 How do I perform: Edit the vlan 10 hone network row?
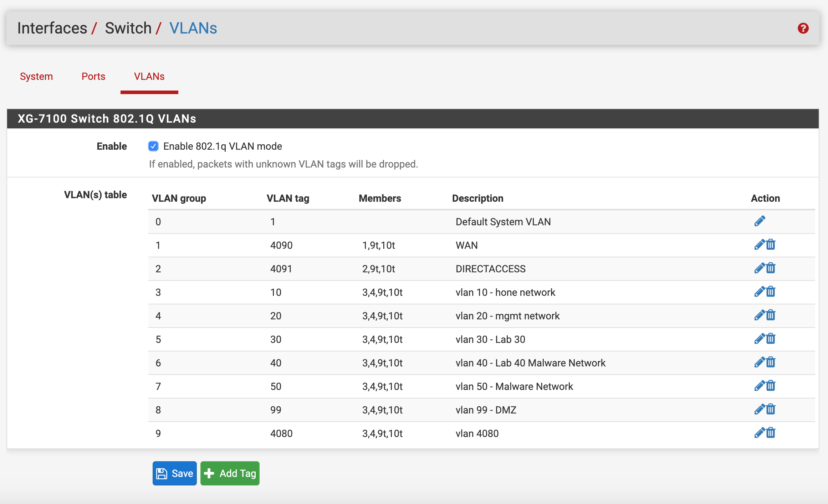(x=760, y=292)
